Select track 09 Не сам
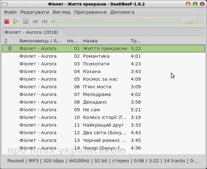207x169 pixels. coord(103,110)
